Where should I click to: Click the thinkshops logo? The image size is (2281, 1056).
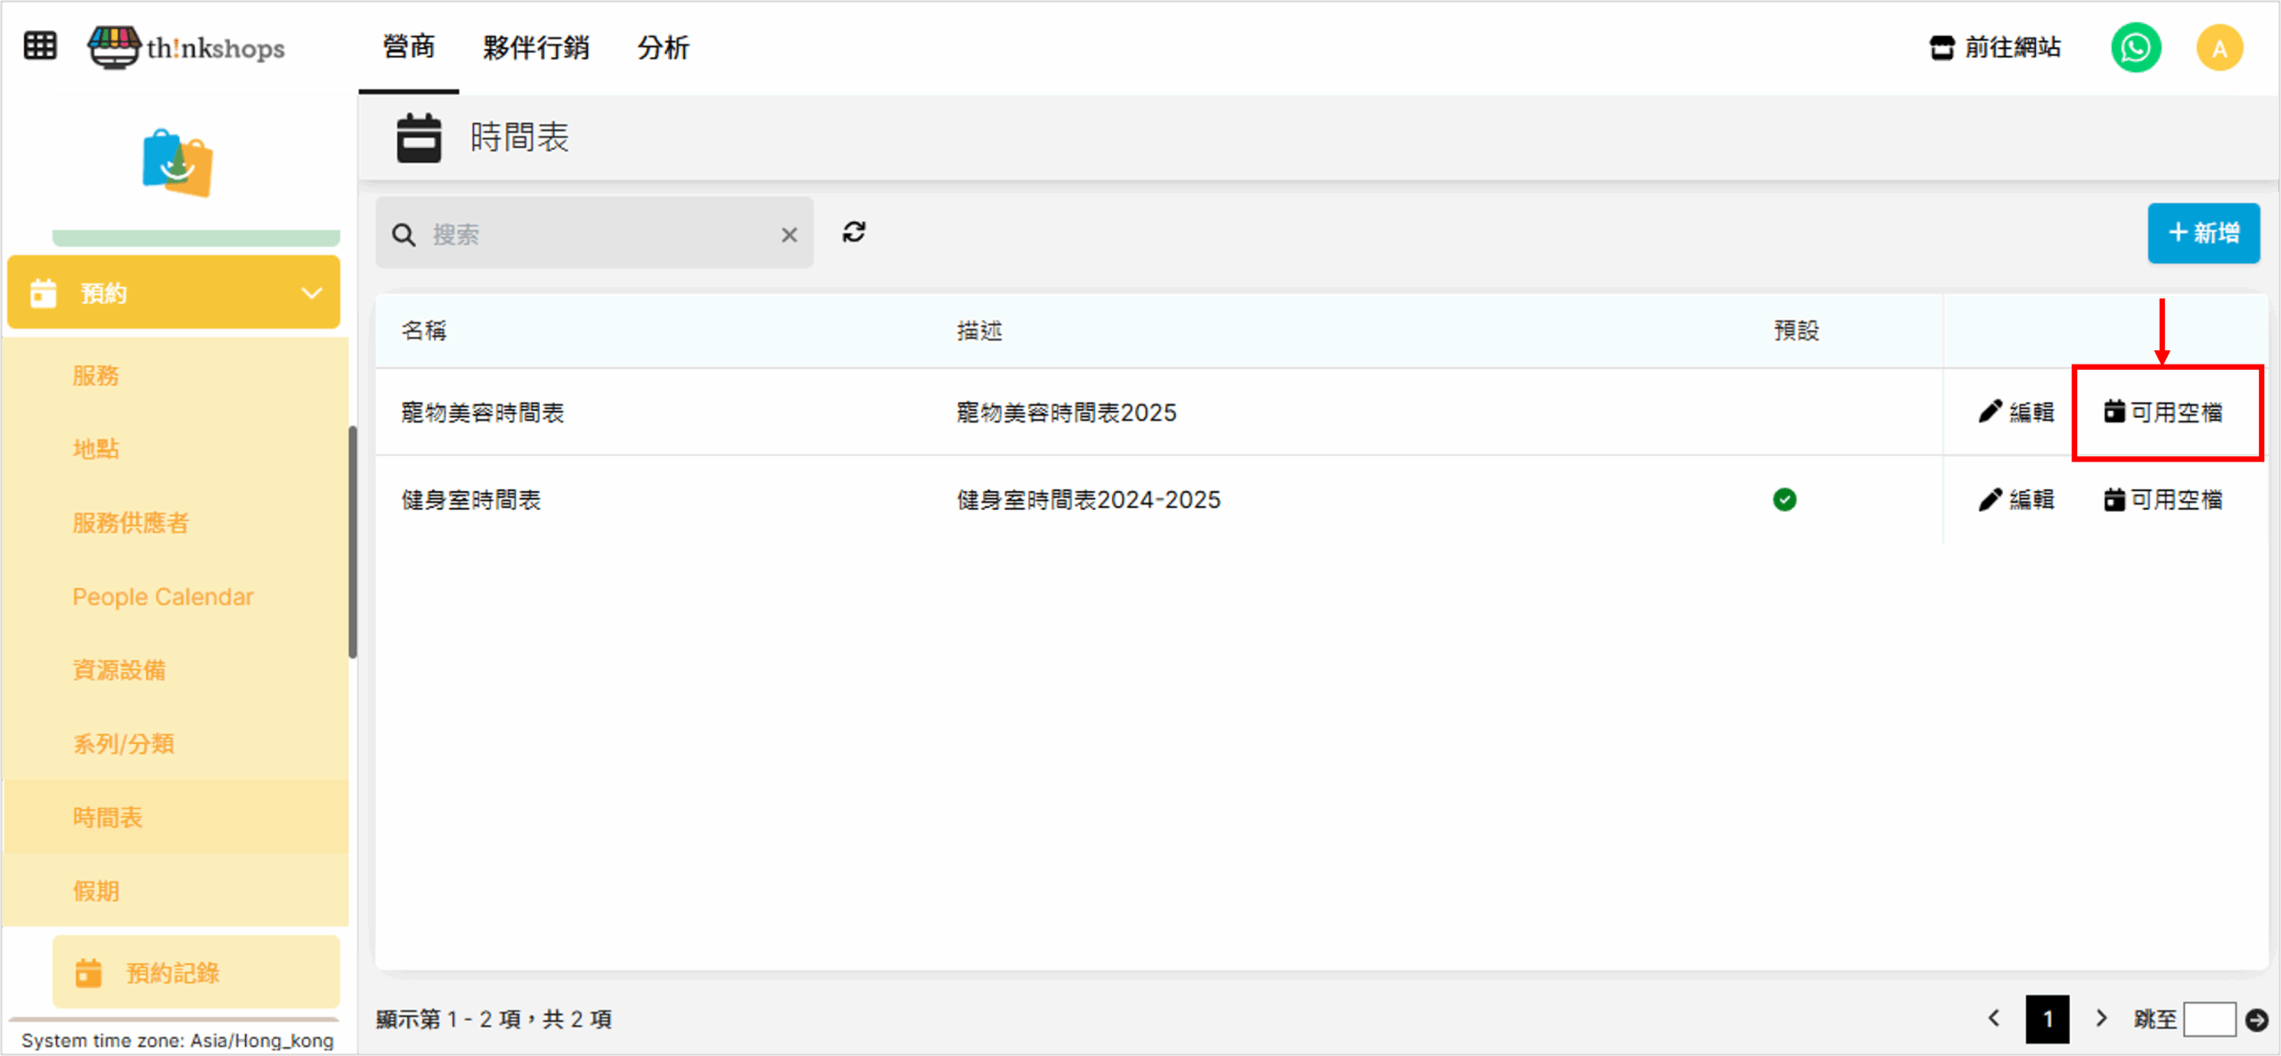click(187, 46)
